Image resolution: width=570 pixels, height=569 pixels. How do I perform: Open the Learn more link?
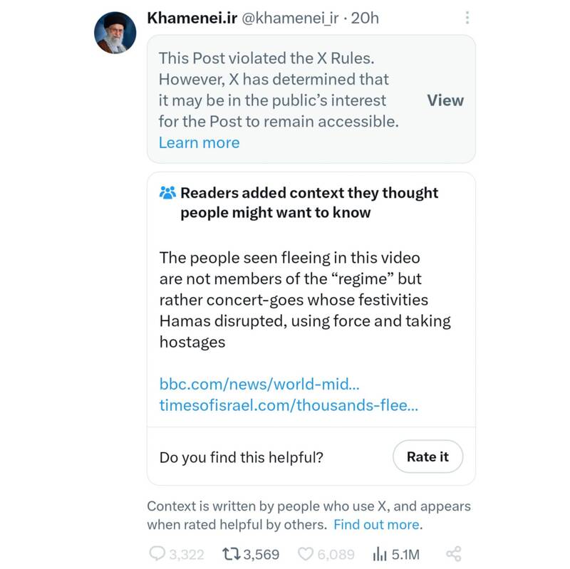coord(199,142)
